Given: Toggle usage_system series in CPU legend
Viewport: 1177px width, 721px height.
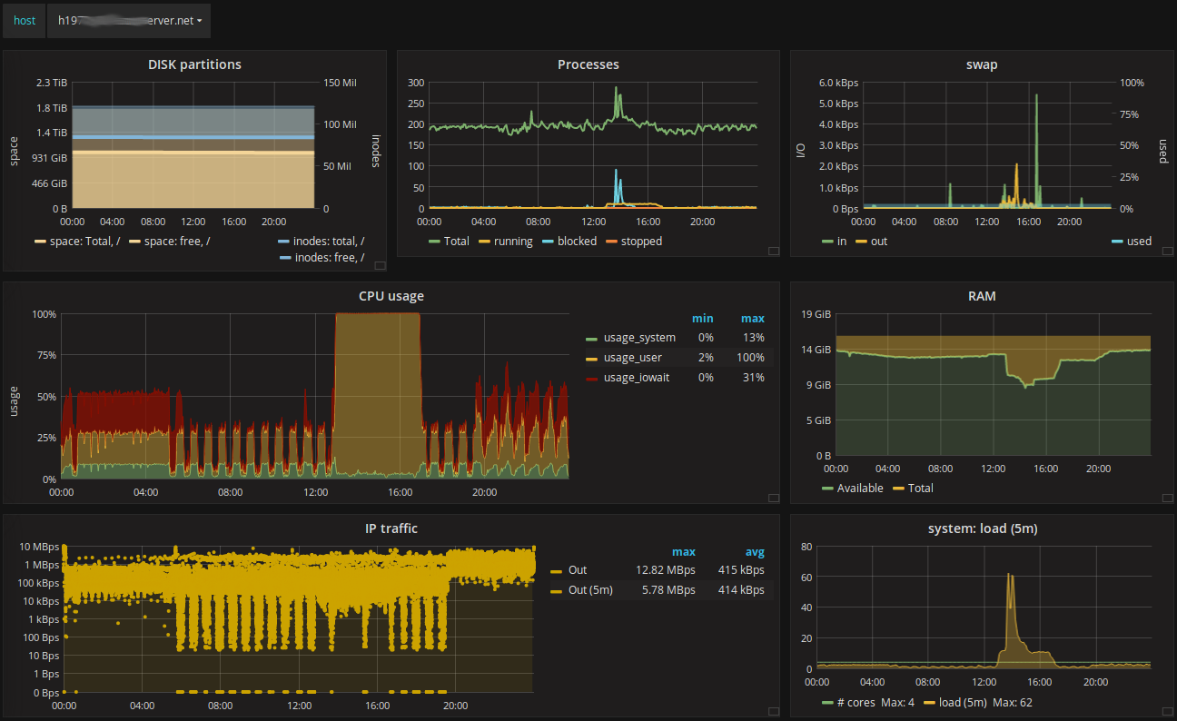Looking at the screenshot, I should (x=639, y=338).
